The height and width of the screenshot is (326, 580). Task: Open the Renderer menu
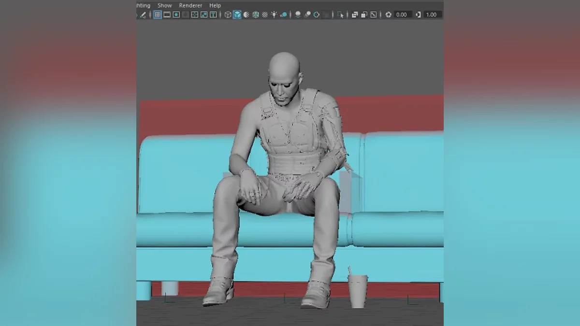190,5
